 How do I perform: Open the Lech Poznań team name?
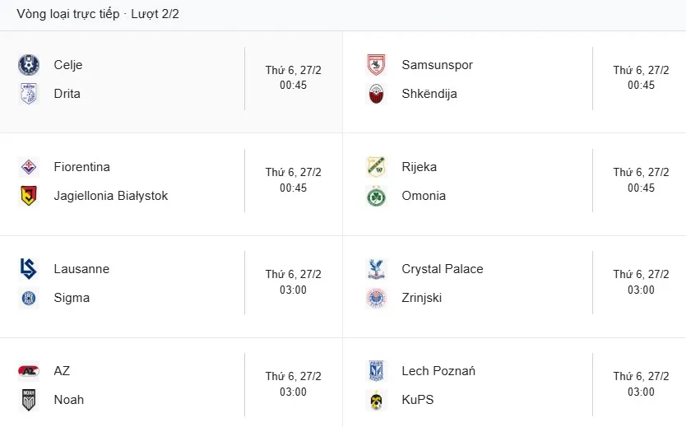coord(438,371)
